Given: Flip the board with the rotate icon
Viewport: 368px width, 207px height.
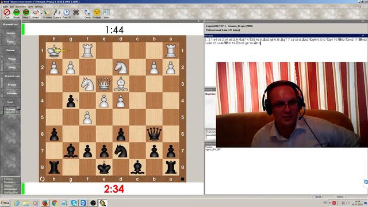Looking at the screenshot, I should coord(42,179).
